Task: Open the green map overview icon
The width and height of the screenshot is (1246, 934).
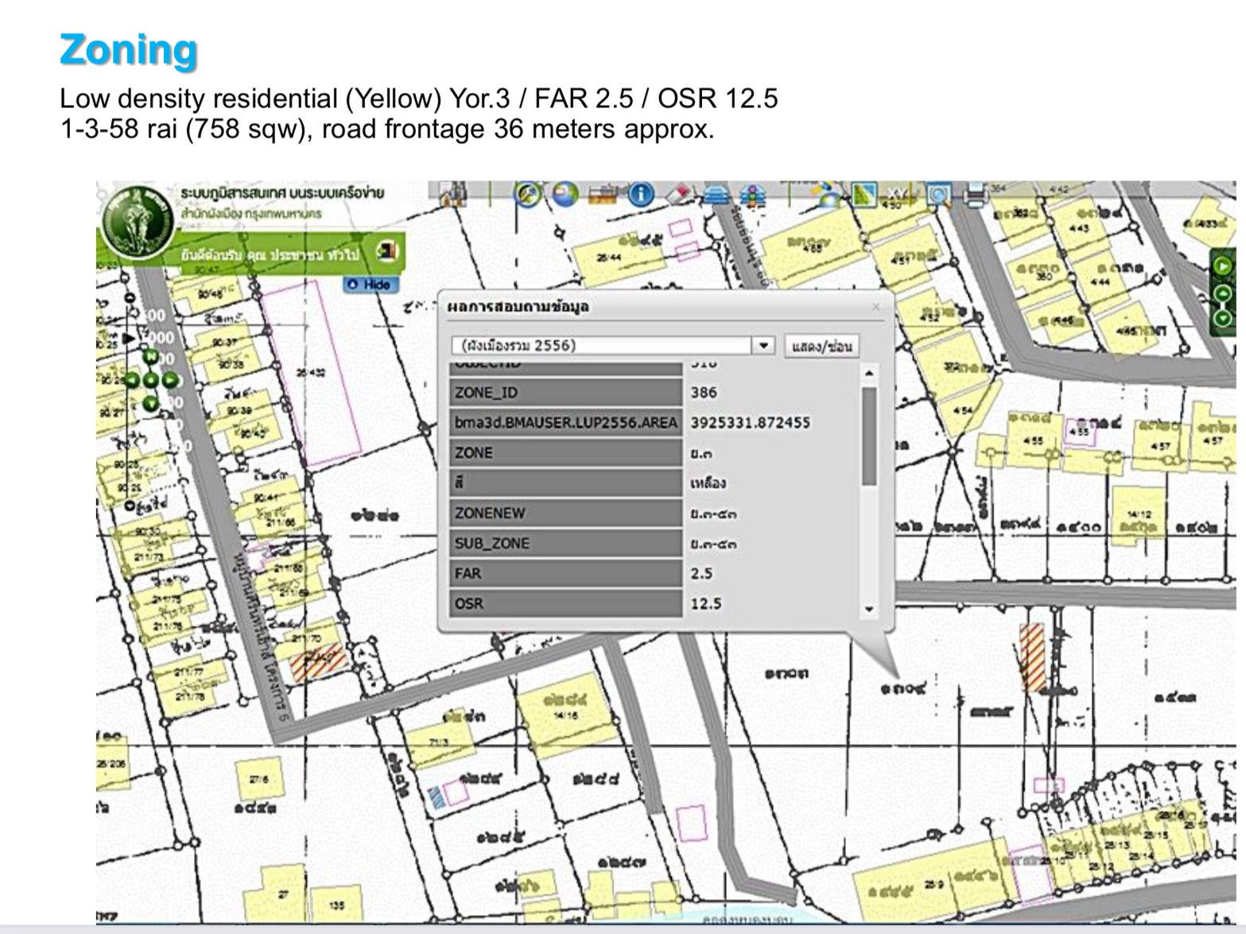Action: 864,195
